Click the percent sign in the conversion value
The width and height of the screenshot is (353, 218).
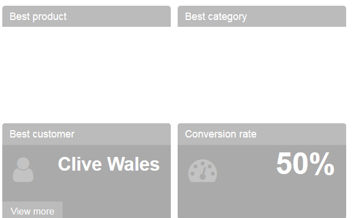click(x=322, y=163)
